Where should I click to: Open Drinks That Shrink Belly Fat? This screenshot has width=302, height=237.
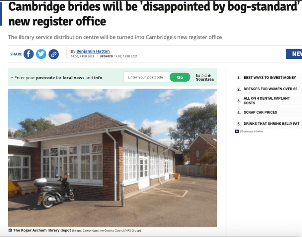click(x=271, y=124)
